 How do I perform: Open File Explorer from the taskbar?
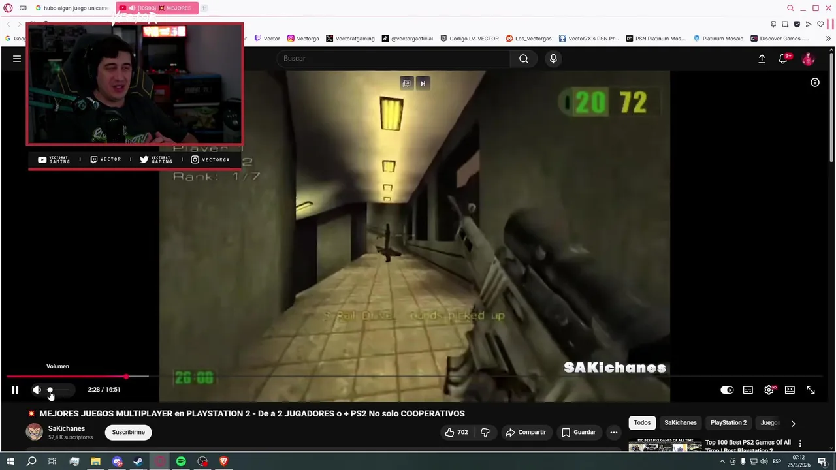click(x=95, y=462)
